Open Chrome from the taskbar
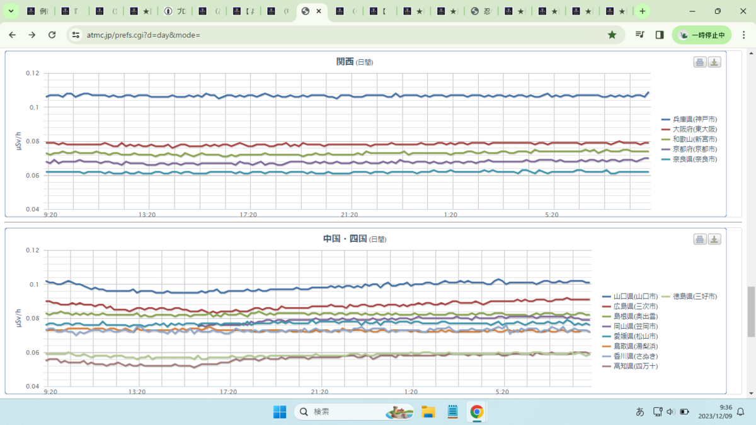Viewport: 756px width, 425px height. (x=477, y=412)
